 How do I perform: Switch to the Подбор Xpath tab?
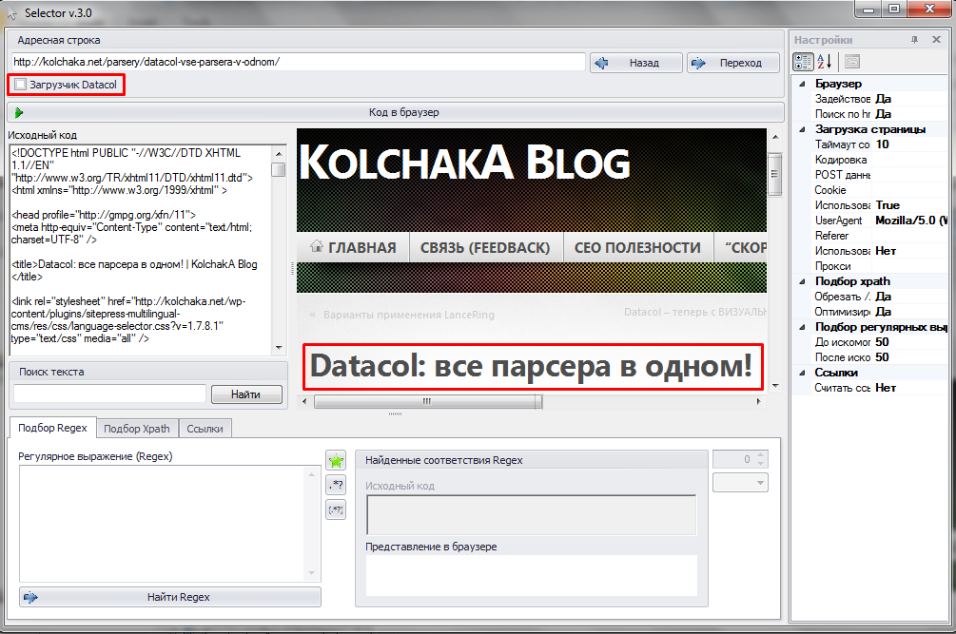point(137,429)
